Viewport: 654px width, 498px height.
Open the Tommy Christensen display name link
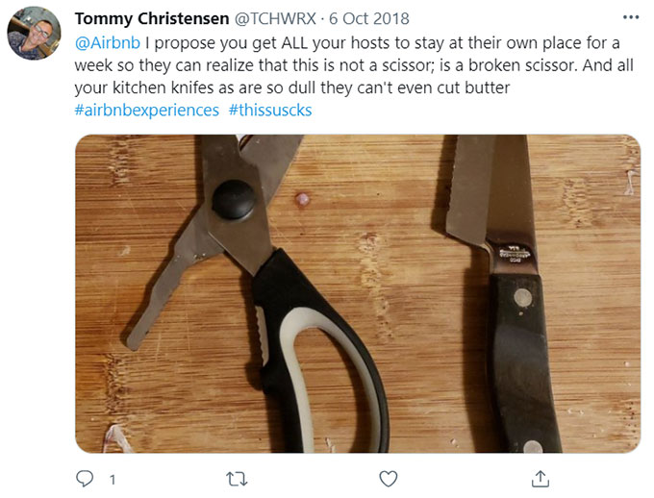[152, 19]
